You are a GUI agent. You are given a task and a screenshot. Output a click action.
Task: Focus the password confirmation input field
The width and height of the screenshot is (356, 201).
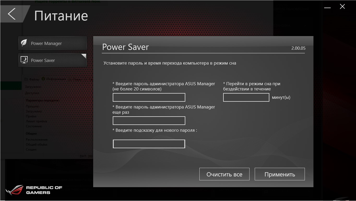click(x=149, y=120)
